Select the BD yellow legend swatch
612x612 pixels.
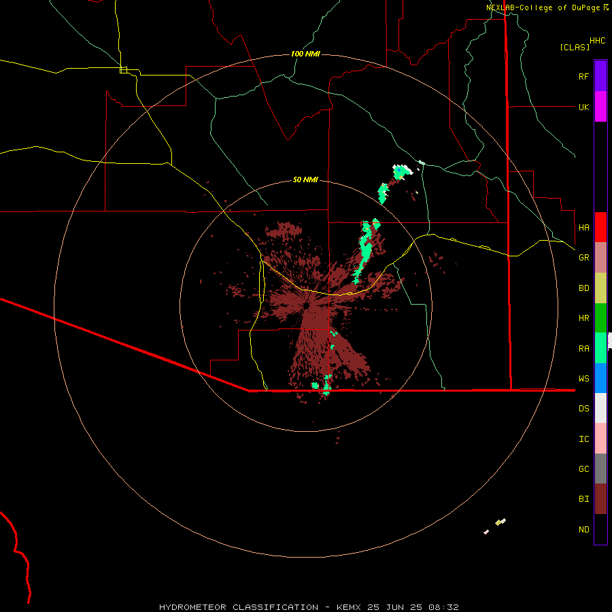point(600,288)
